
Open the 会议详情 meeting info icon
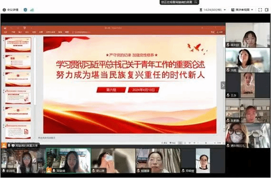coord(4,10)
